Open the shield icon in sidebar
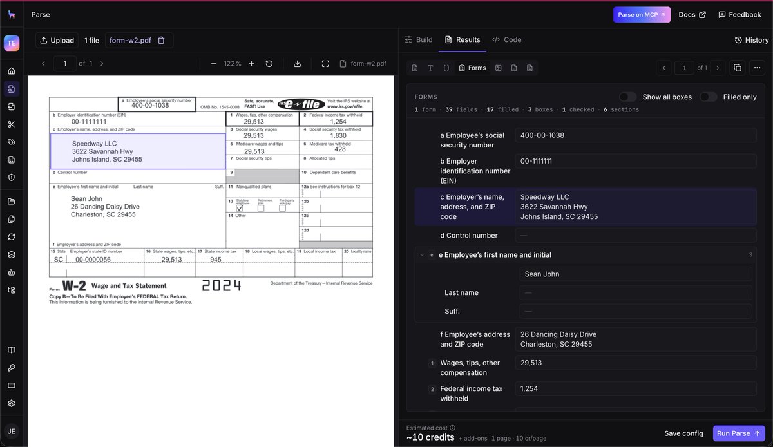773x447 pixels. [12, 177]
